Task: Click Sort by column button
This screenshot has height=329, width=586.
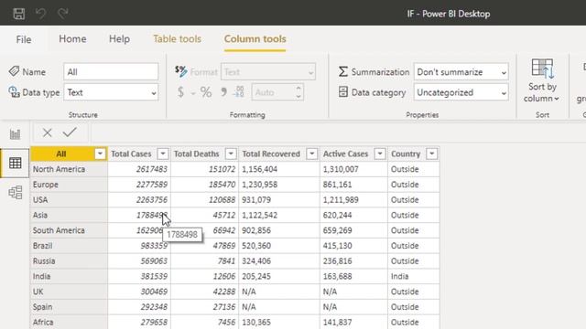Action: click(x=542, y=80)
